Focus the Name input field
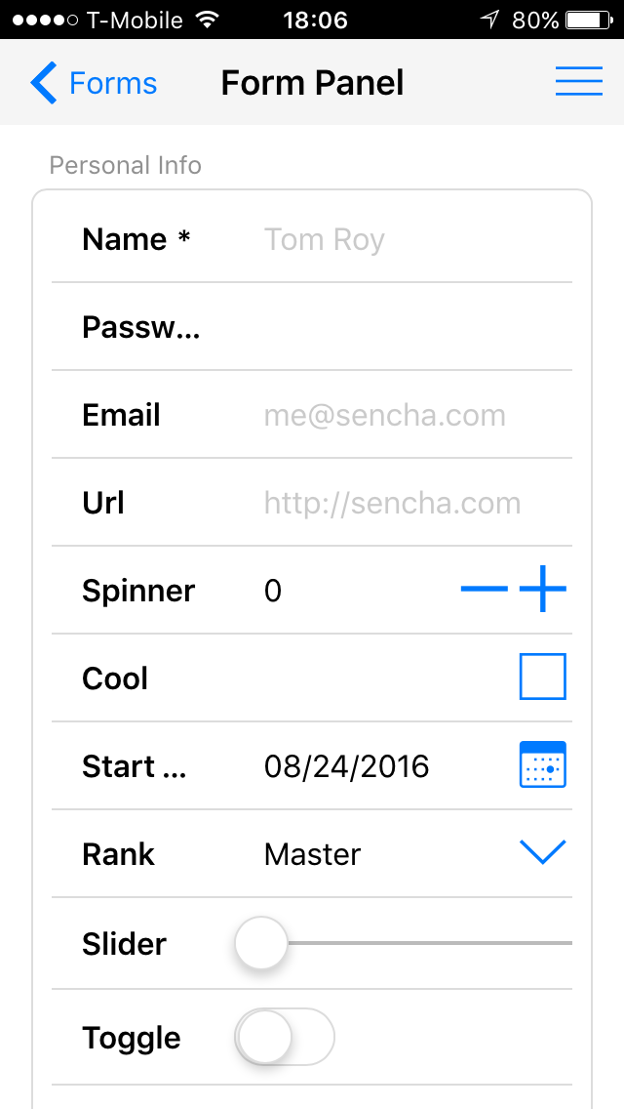Screen dimensions: 624x1109 pyautogui.click(x=409, y=239)
